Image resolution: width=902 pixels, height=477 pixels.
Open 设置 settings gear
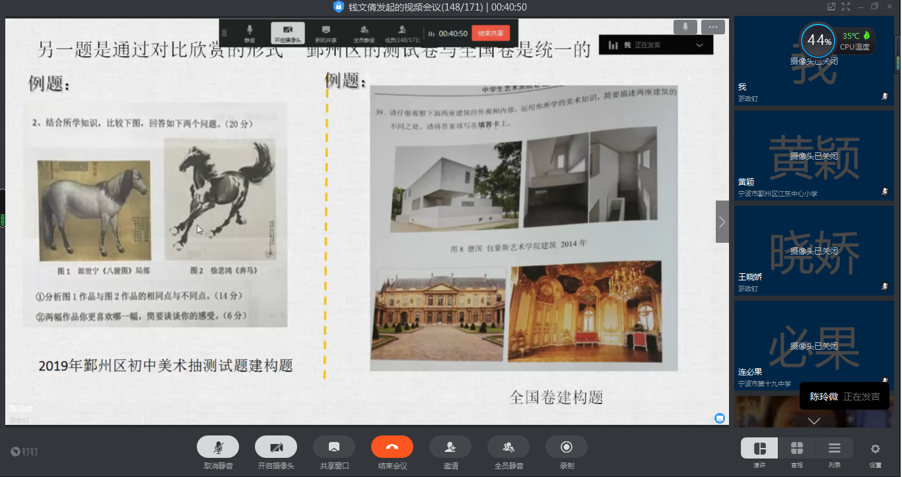(x=875, y=449)
